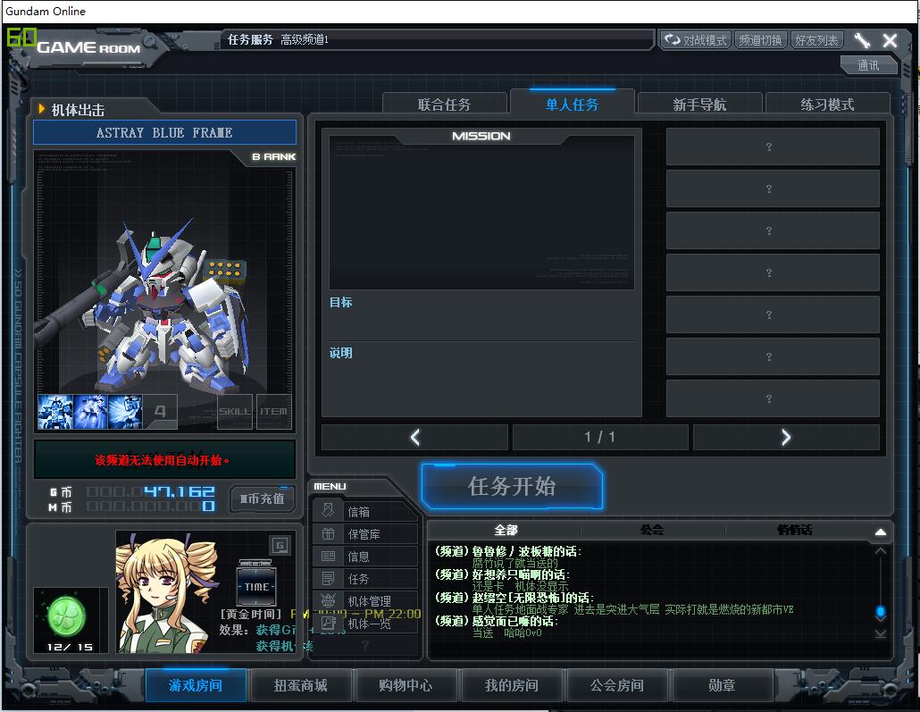This screenshot has width=920, height=712.
Task: Open 信息 info from menu
Action: [365, 557]
